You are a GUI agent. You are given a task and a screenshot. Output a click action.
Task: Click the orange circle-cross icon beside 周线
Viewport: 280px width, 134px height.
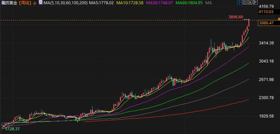point(35,3)
